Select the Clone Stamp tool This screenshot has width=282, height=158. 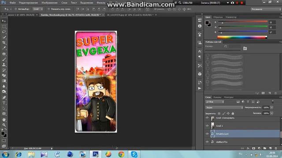4,65
